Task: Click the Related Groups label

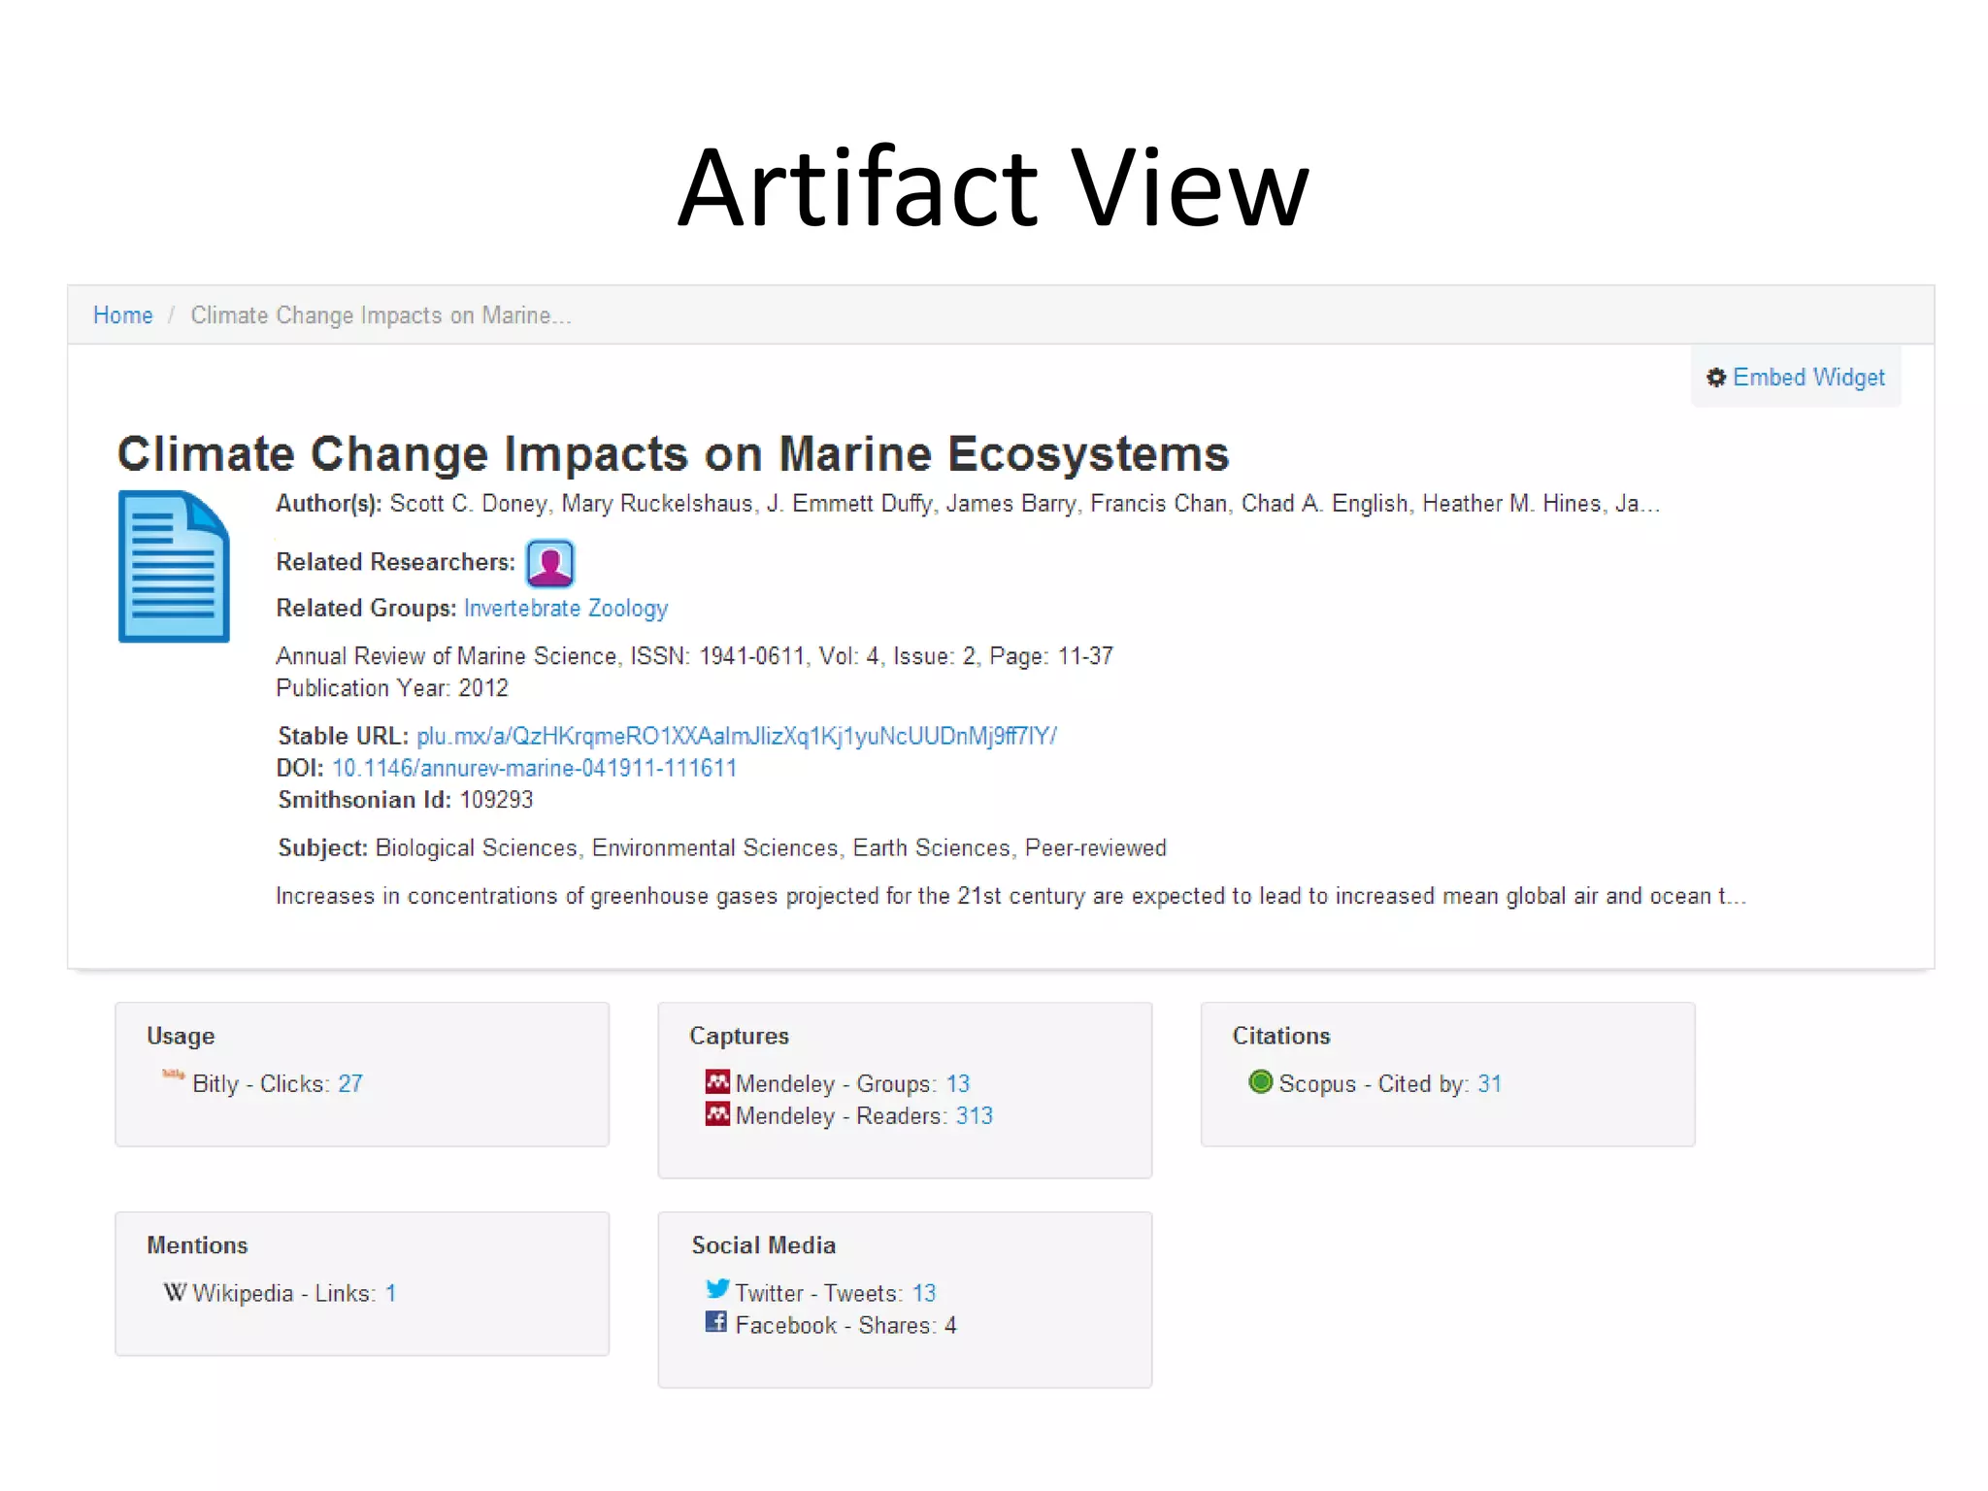Action: 366,609
